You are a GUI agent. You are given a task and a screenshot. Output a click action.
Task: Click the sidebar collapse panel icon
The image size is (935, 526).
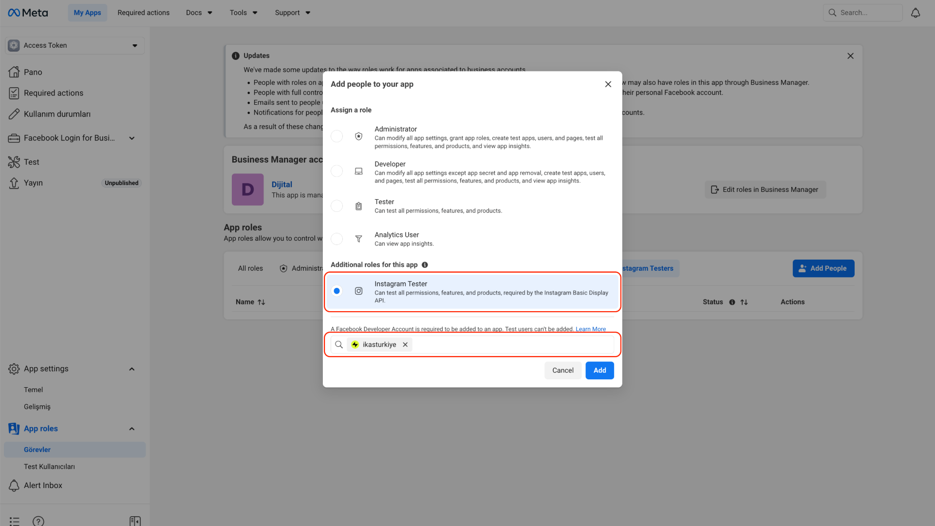135,521
